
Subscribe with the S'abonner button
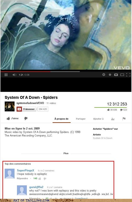tap(26, 109)
